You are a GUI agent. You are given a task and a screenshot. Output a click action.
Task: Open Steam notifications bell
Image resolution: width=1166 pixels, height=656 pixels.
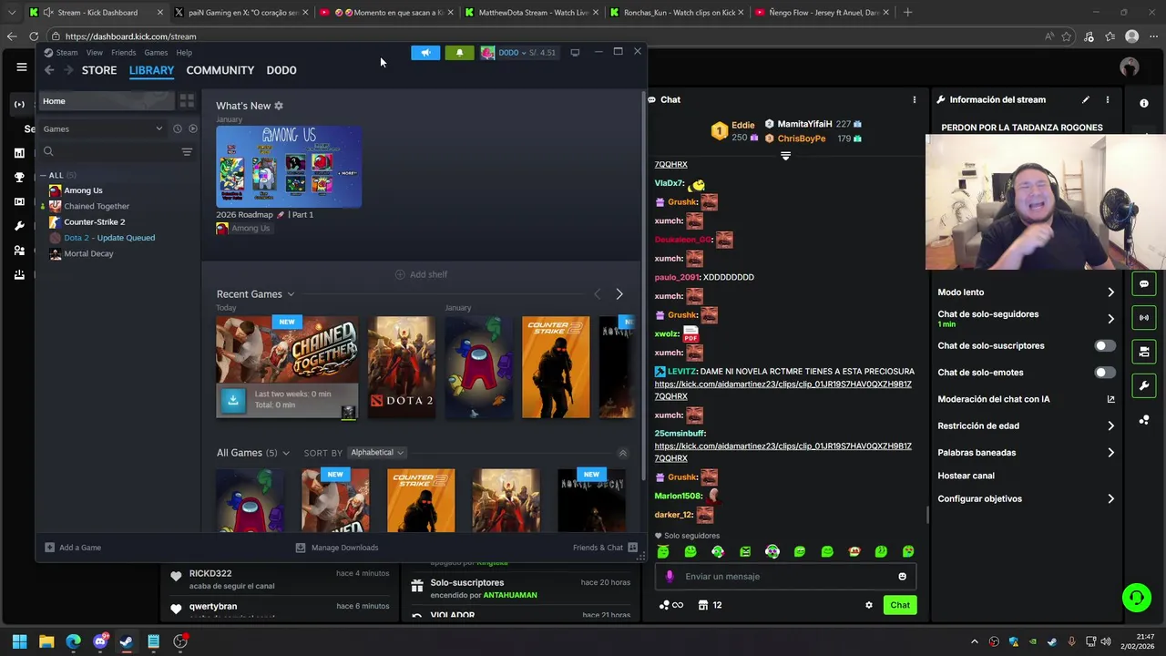click(x=459, y=53)
